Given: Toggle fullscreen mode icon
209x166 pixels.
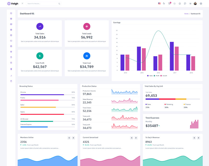Looking at the screenshot, I should coord(175,4).
